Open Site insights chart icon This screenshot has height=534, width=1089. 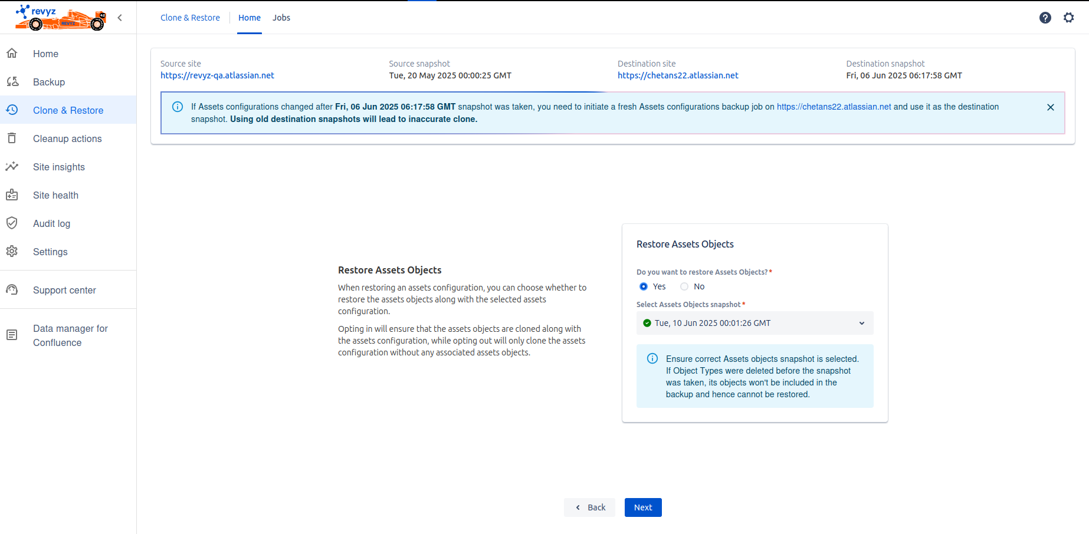12,167
